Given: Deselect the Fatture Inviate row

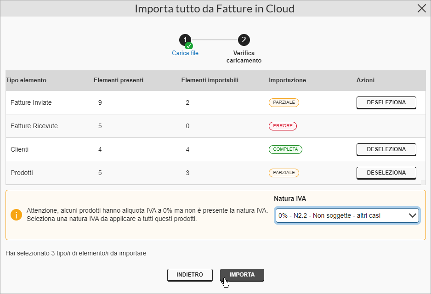Looking at the screenshot, I should (x=386, y=102).
